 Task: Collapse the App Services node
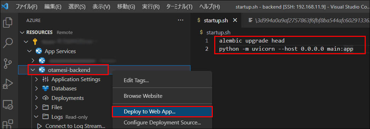click(x=29, y=51)
